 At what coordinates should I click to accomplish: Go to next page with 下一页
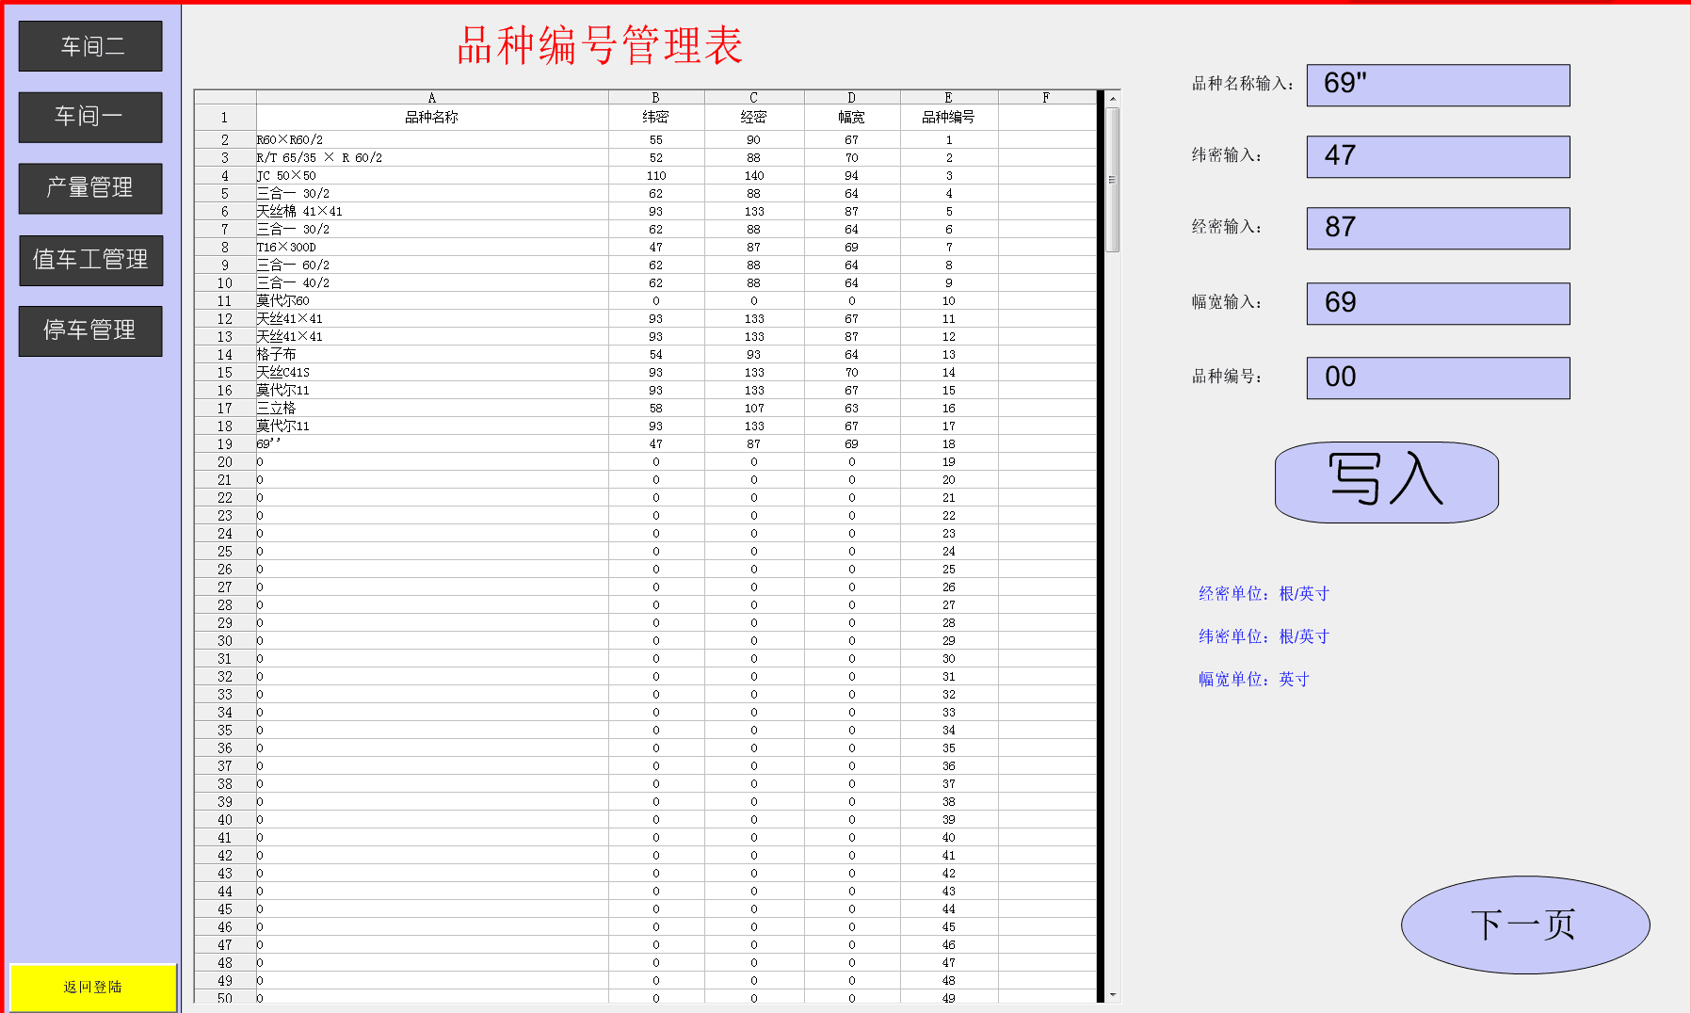click(x=1524, y=925)
